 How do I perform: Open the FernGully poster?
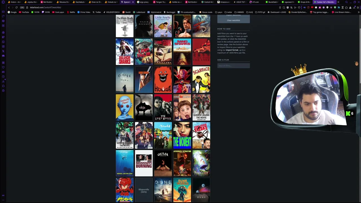click(x=201, y=163)
